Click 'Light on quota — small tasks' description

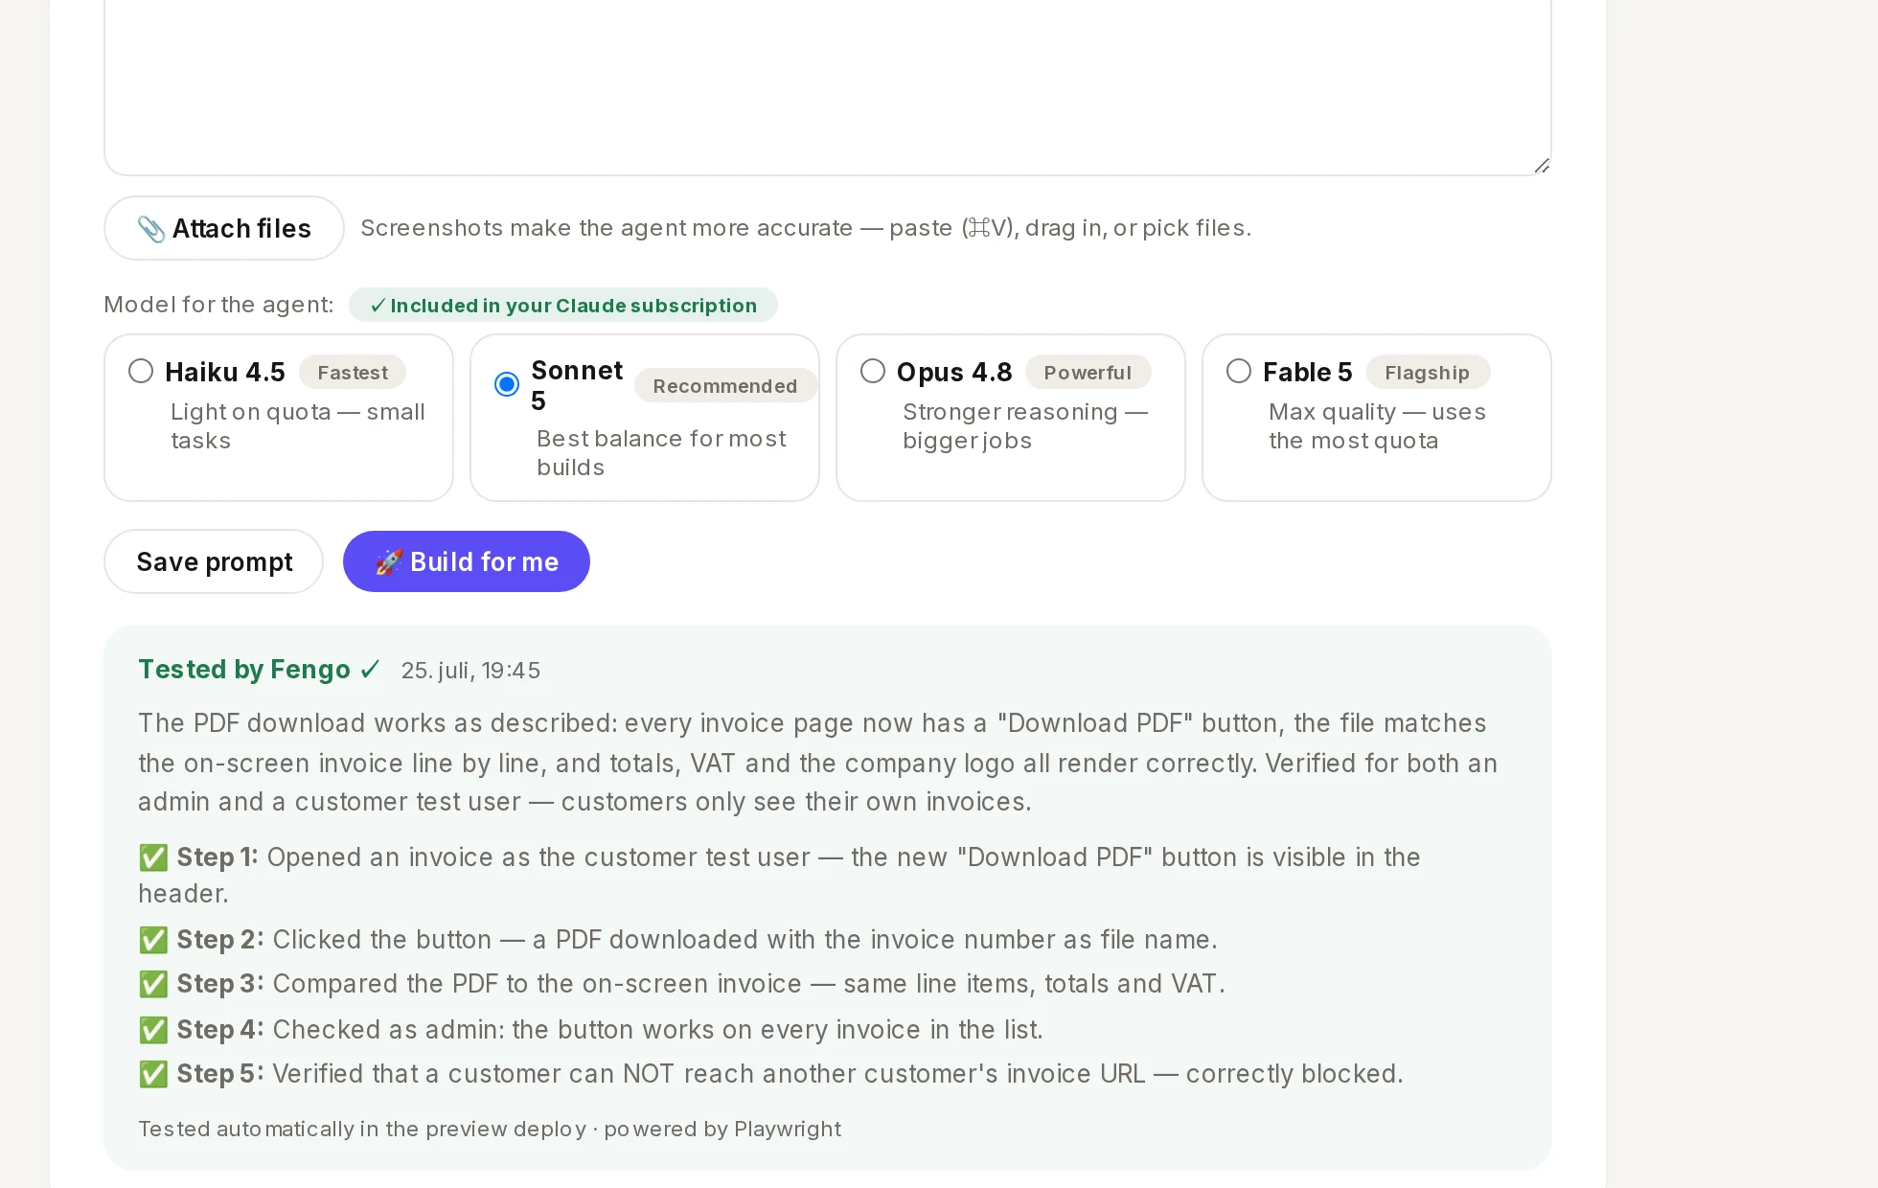pos(298,426)
